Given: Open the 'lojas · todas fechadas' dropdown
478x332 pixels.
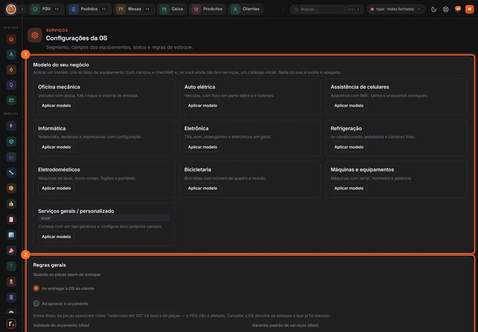Looking at the screenshot, I should click(x=396, y=9).
